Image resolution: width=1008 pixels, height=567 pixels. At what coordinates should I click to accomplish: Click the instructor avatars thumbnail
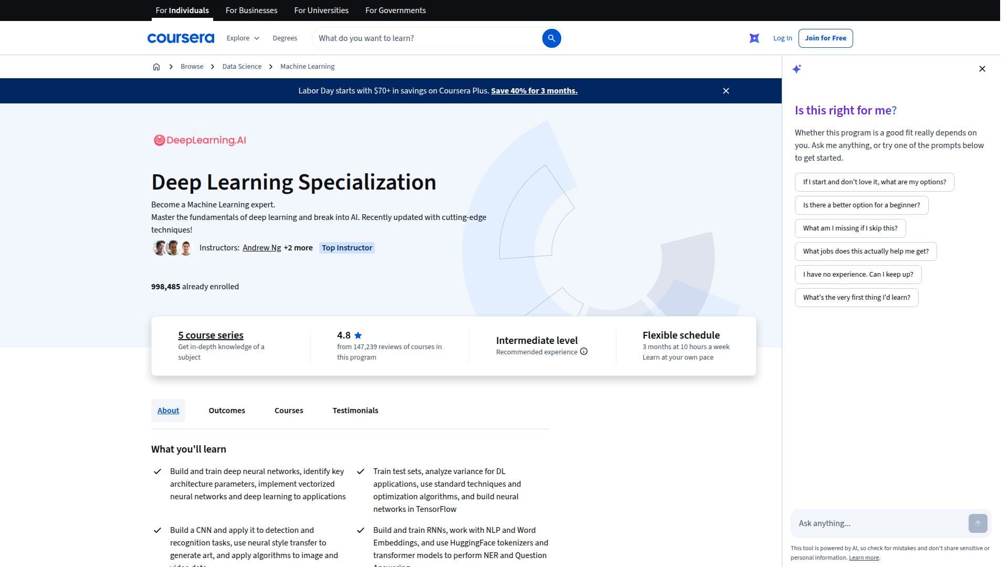click(173, 248)
